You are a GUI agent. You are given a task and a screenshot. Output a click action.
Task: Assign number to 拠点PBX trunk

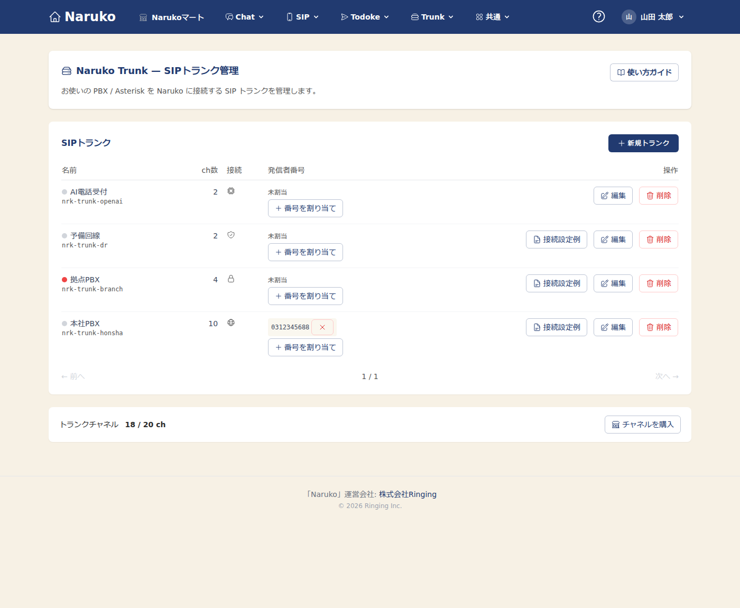point(306,296)
